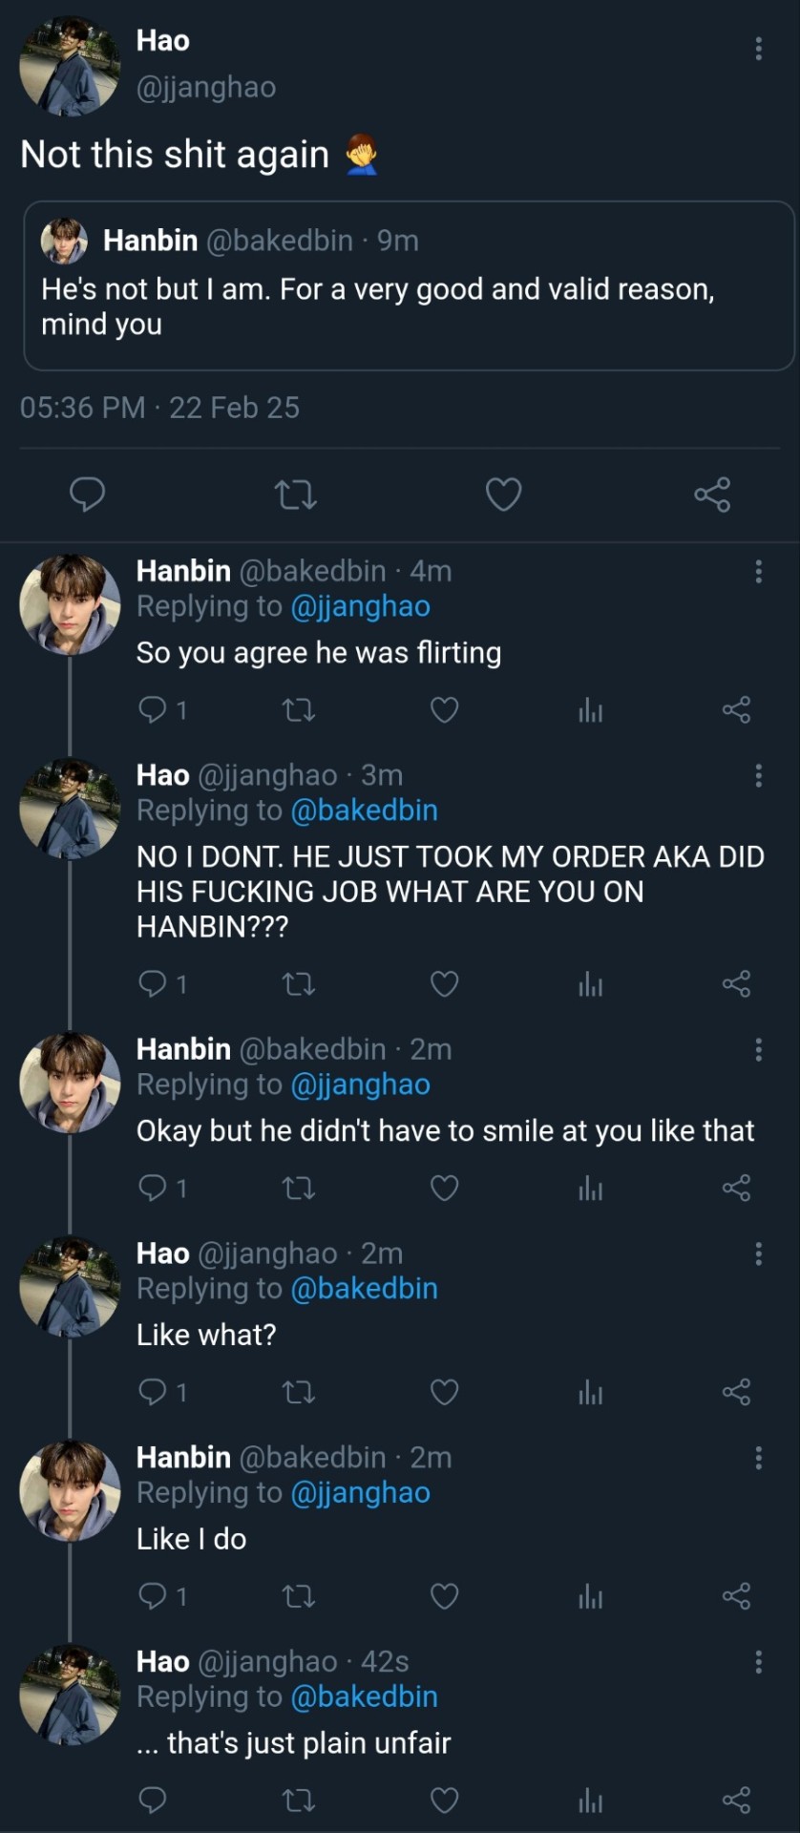Like Hao's main tweet with the heart icon
This screenshot has height=1833, width=800.
(x=503, y=495)
